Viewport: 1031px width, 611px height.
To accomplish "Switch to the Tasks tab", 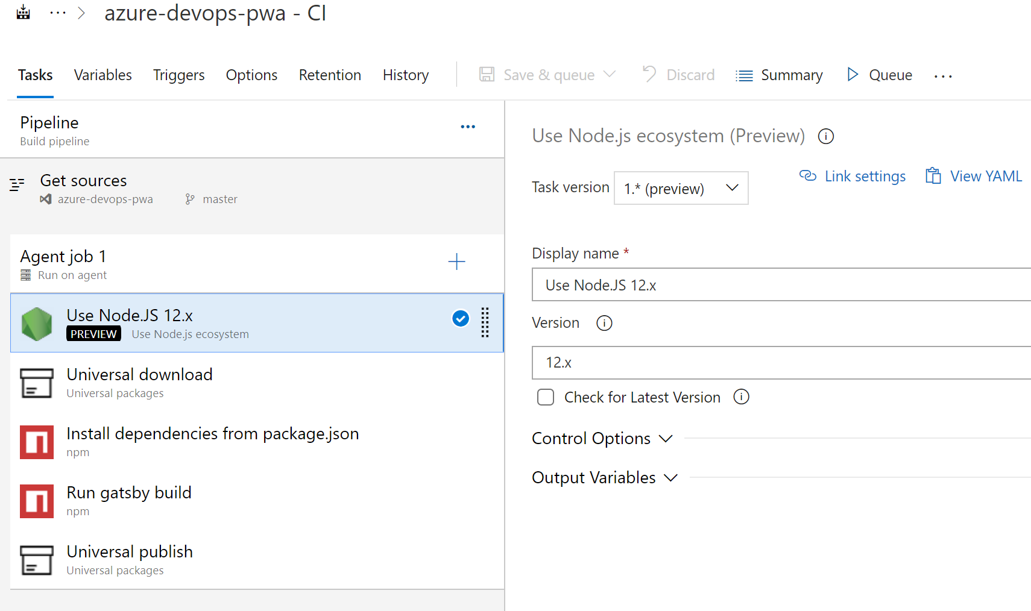I will click(x=35, y=75).
